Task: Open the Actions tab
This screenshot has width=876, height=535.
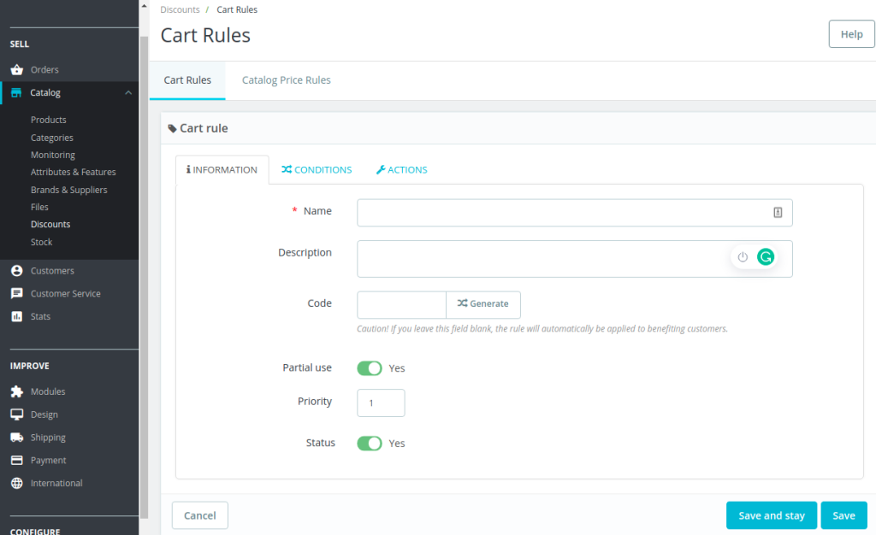Action: click(x=402, y=169)
